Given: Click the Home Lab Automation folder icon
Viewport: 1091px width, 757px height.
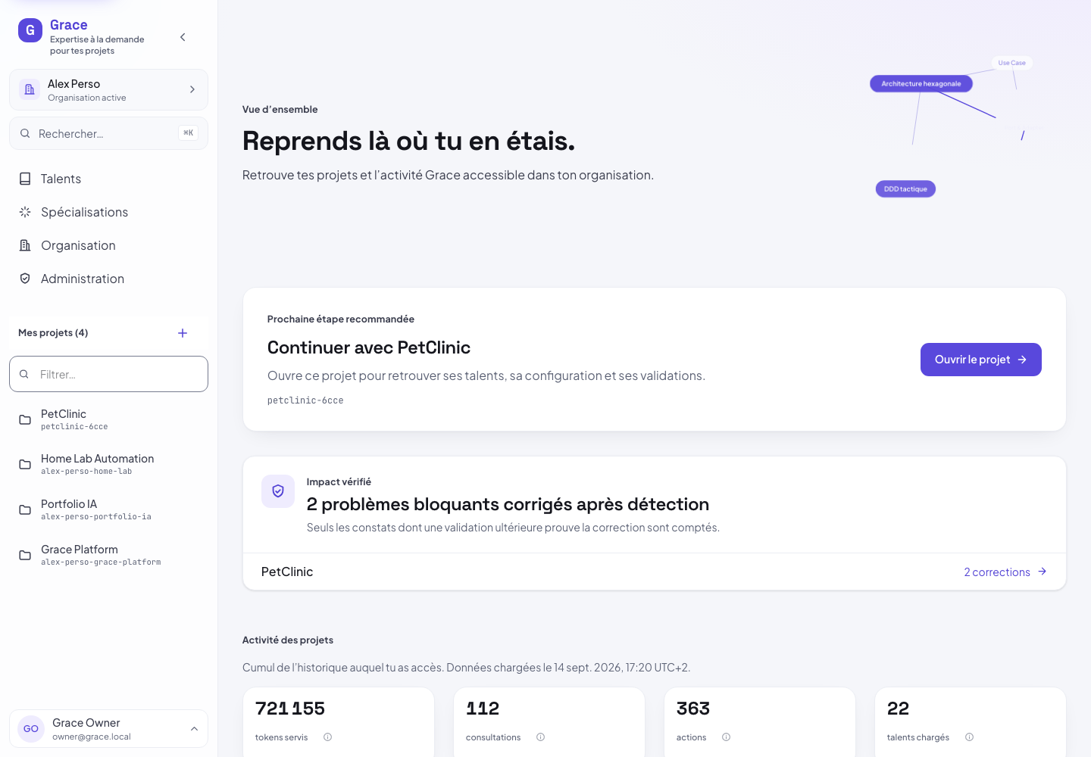Looking at the screenshot, I should click(x=25, y=464).
